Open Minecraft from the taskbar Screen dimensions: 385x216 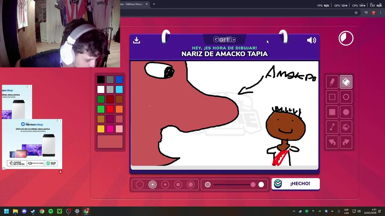(x=60, y=211)
